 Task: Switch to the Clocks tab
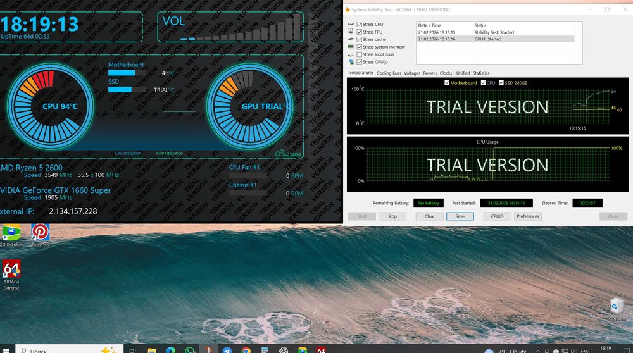point(446,73)
